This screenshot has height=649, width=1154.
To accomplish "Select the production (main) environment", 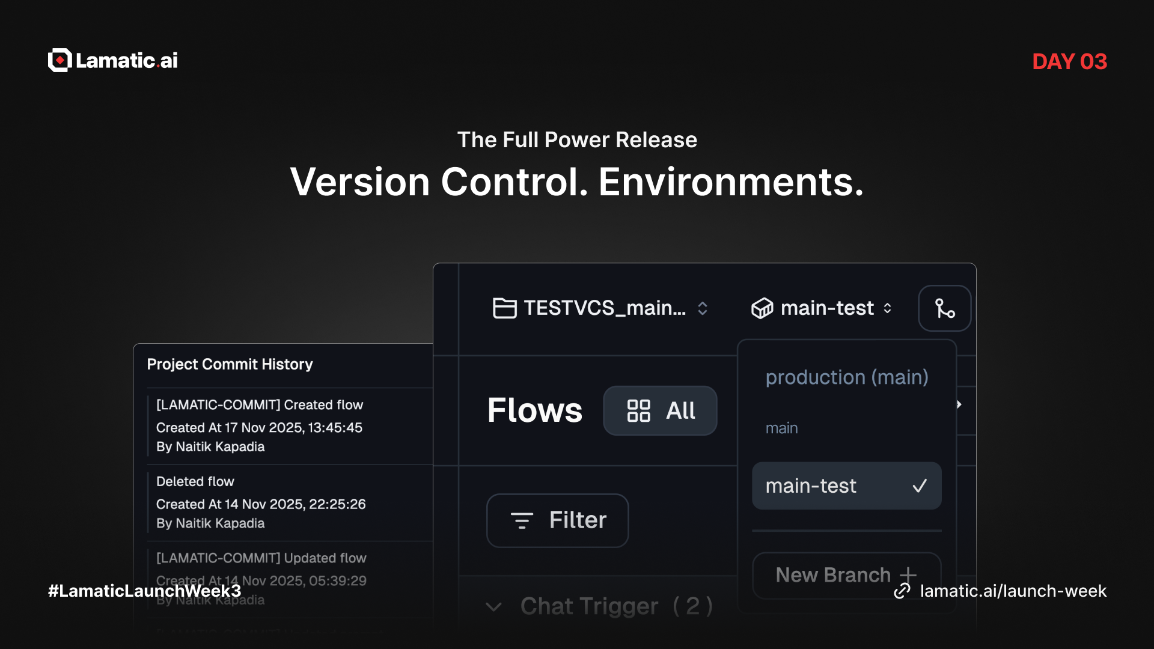I will pyautogui.click(x=846, y=377).
